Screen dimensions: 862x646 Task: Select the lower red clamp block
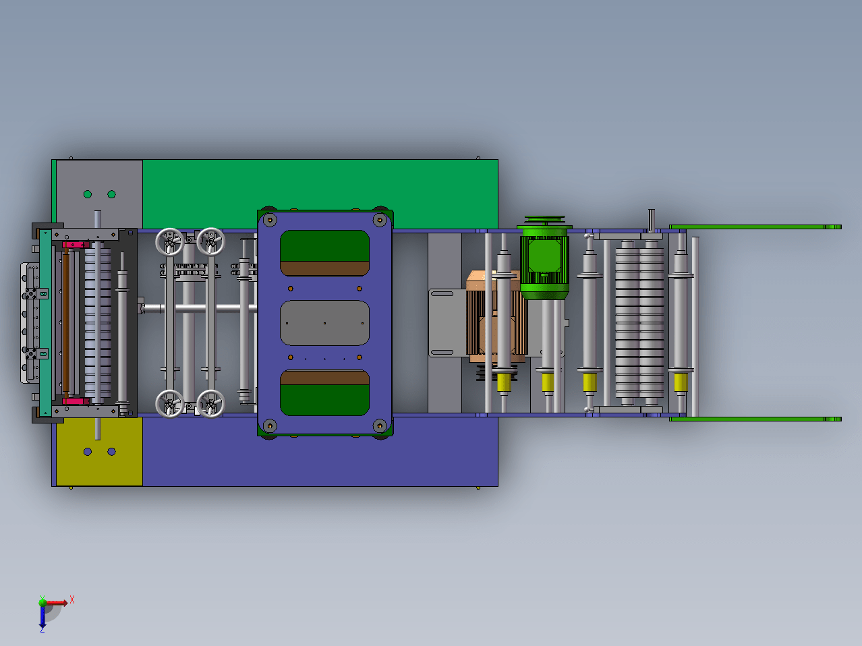[x=76, y=401]
